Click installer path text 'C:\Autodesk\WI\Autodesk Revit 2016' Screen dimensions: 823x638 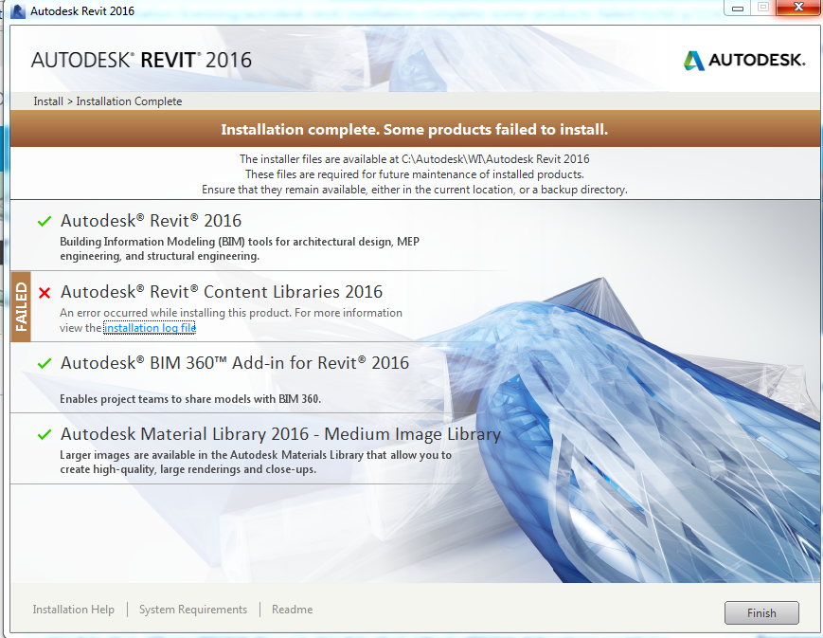point(495,159)
